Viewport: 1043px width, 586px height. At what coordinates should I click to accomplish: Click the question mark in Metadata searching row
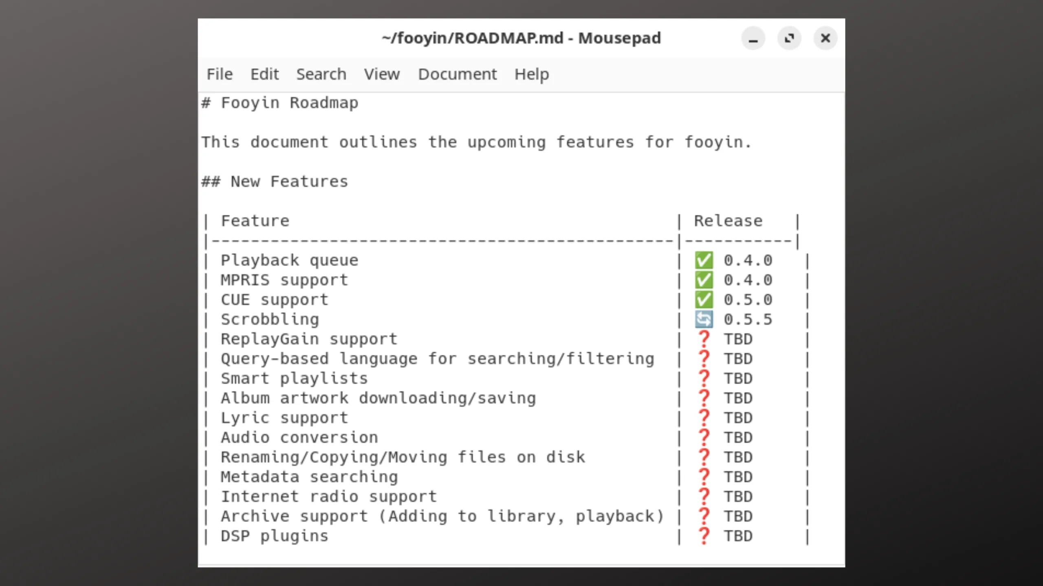(704, 477)
